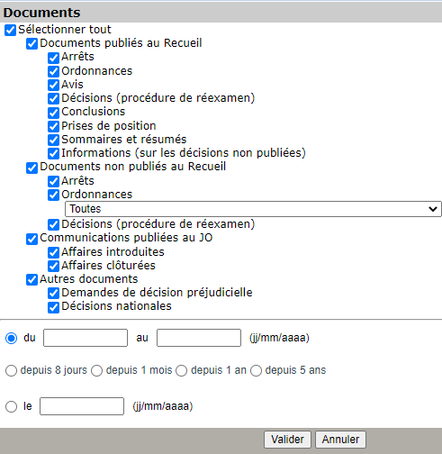Open the Toutes ordonnances dropdown

pyautogui.click(x=253, y=209)
